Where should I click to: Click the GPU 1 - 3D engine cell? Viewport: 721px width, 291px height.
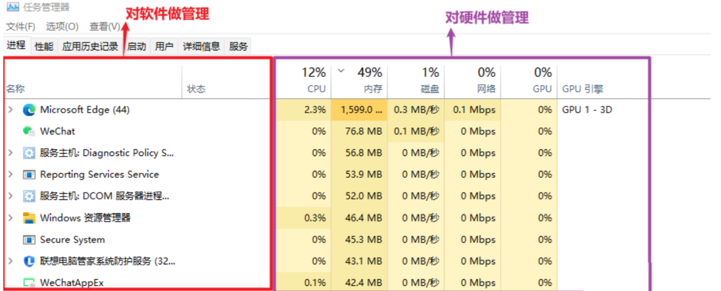(x=587, y=110)
